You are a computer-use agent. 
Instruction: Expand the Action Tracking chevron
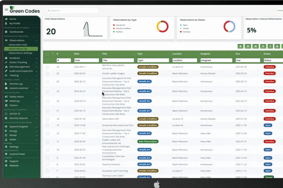pos(37,63)
